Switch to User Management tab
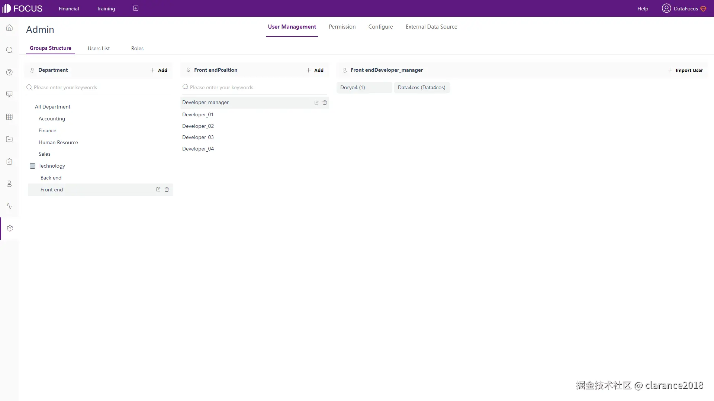 point(292,27)
